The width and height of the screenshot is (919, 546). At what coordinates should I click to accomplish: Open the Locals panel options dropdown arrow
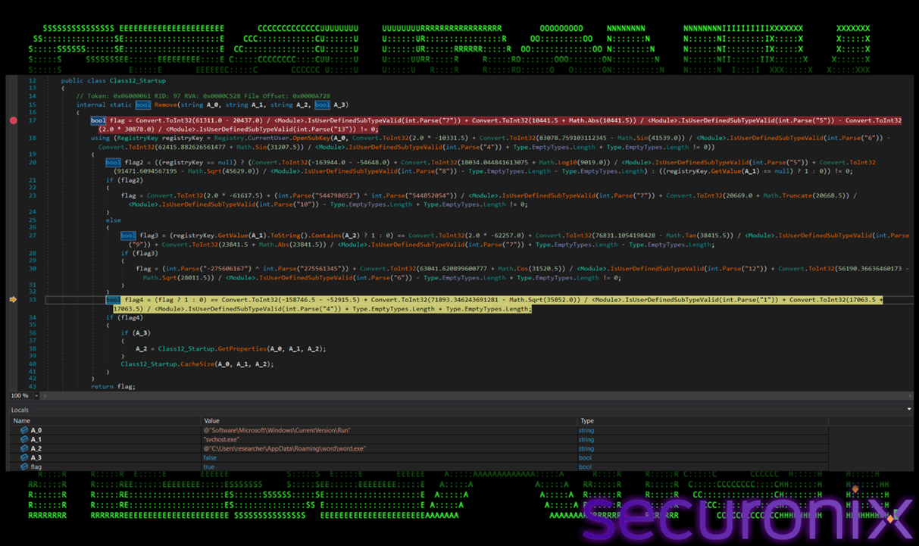pos(909,410)
